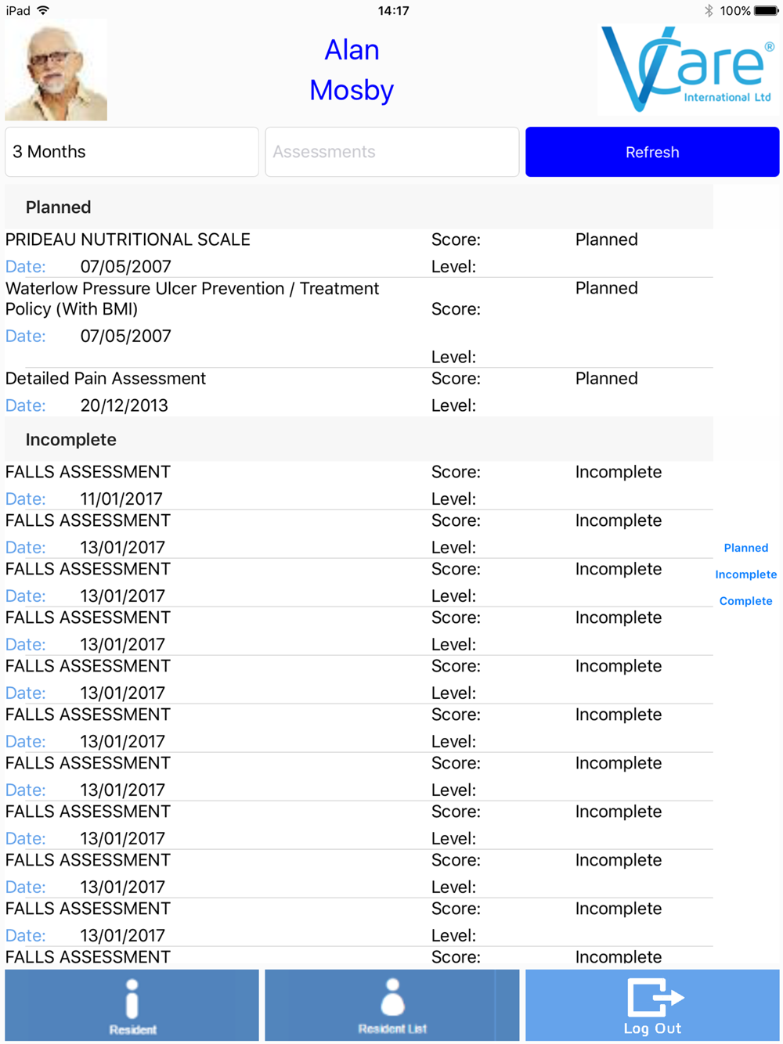Select Falls Assessment dated 11/01/2017

click(x=359, y=485)
